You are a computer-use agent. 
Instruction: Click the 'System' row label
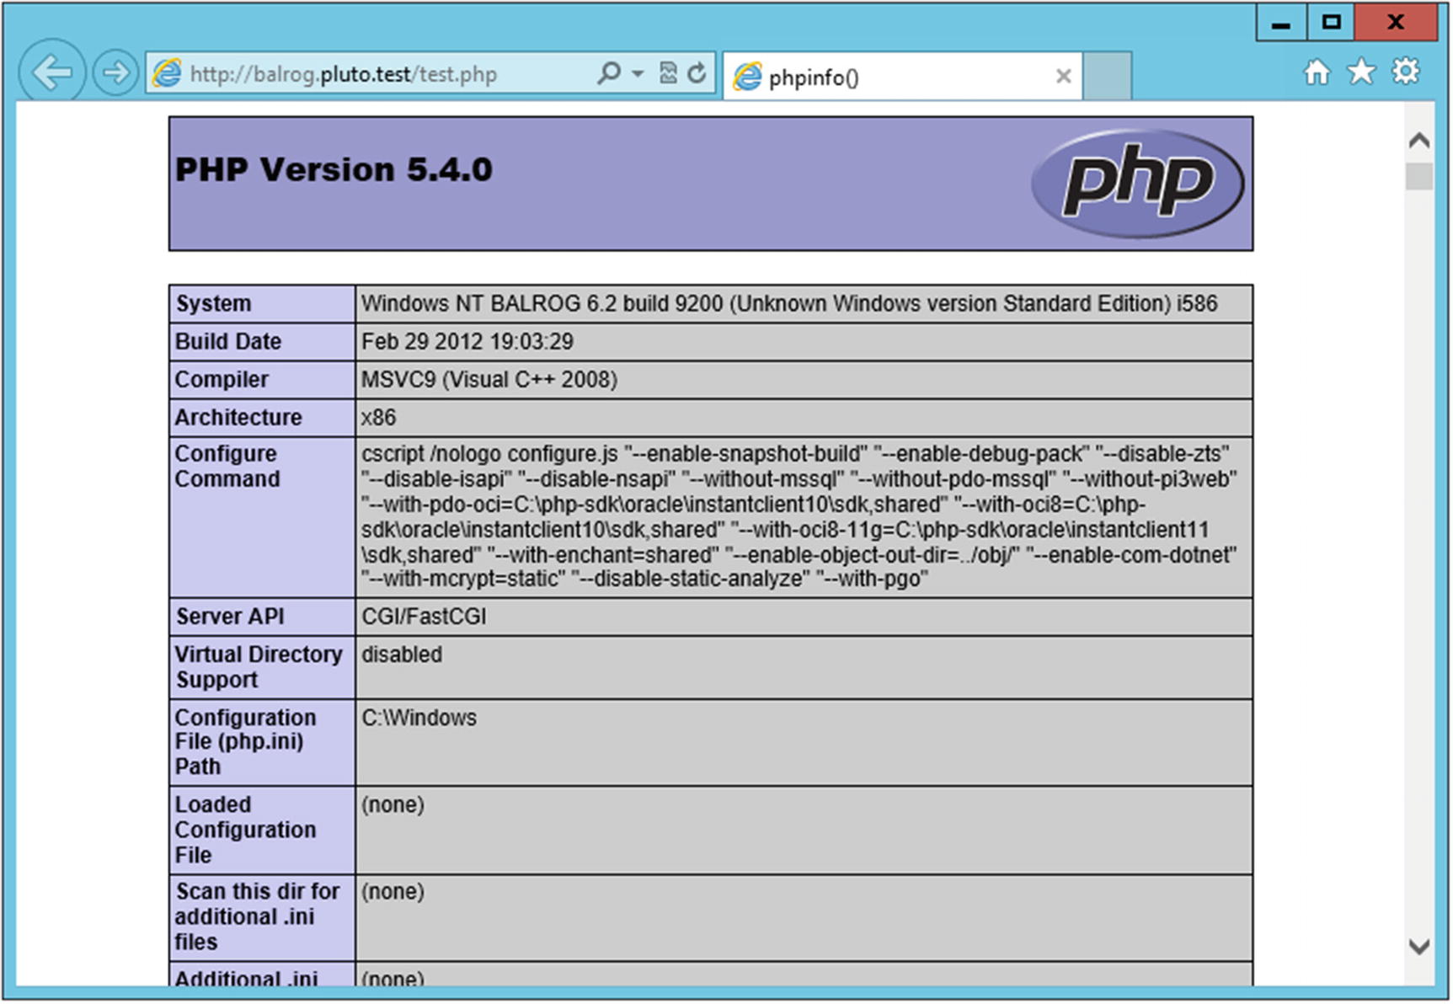pos(213,303)
